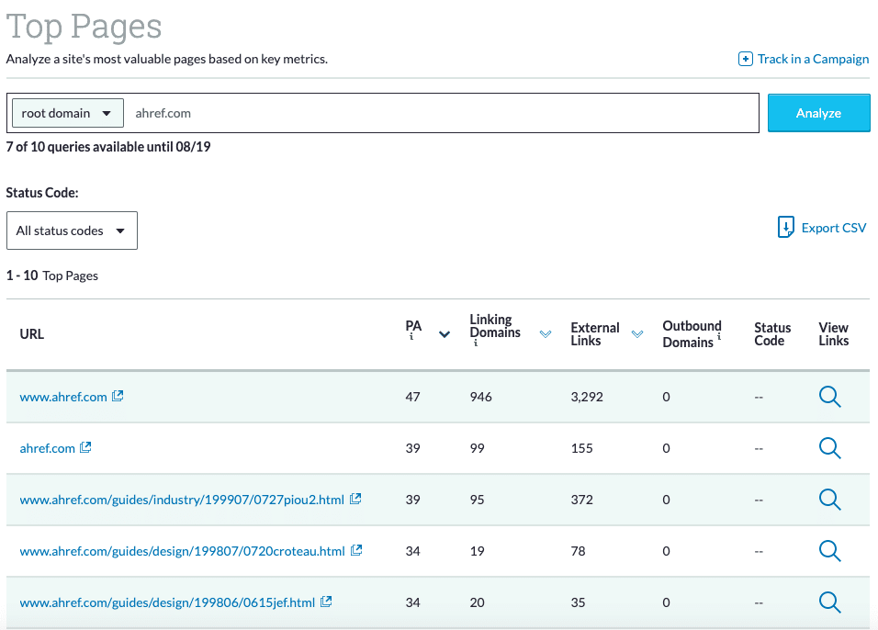Click the Export CSV download icon
The width and height of the screenshot is (878, 630).
click(x=785, y=228)
